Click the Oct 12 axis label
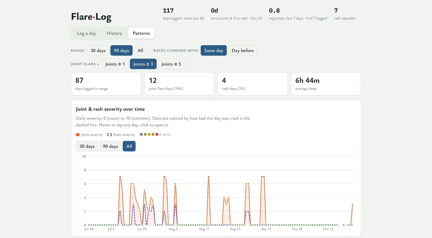Viewport: 432px width, 238px height. click(x=328, y=229)
